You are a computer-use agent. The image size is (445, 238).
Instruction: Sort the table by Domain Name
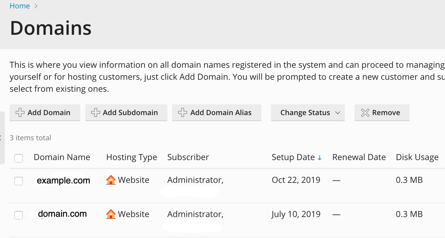pos(62,157)
